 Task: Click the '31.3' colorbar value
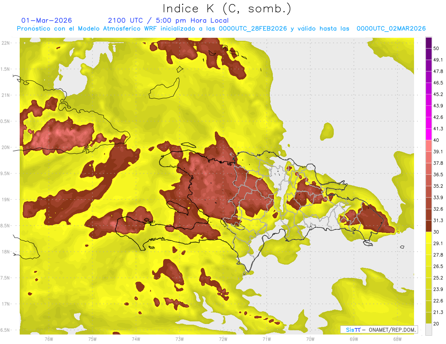point(438,220)
